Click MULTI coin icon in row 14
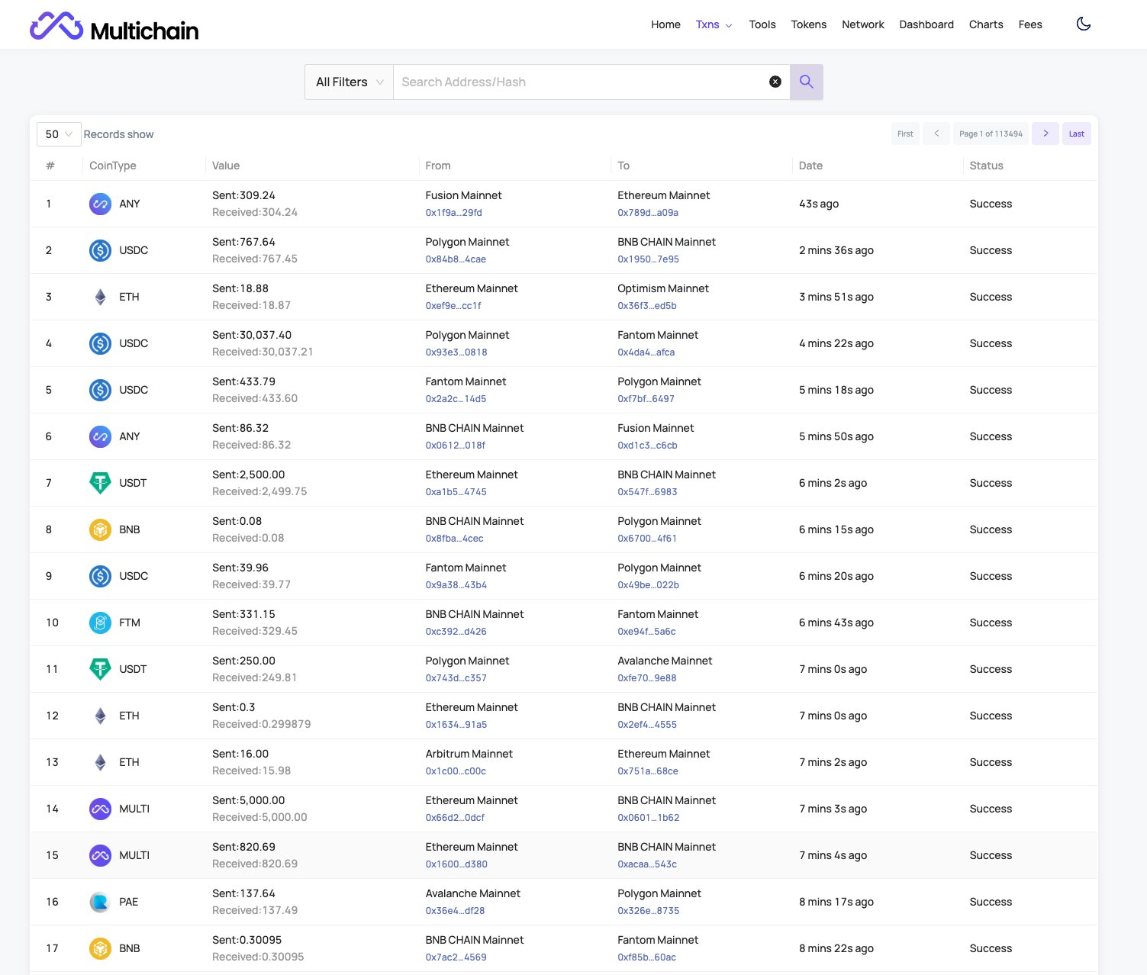The image size is (1147, 975). (x=100, y=809)
